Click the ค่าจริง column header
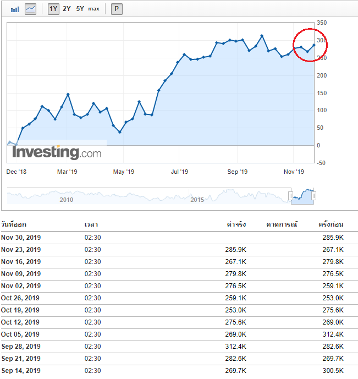Image resolution: width=358 pixels, height=379 pixels. [236, 224]
